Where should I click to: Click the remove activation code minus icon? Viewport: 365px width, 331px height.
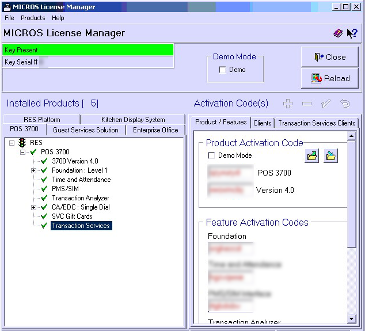tap(307, 104)
